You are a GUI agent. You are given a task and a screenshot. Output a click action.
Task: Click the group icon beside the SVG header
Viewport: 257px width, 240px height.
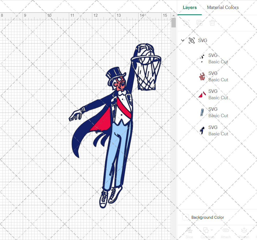(x=192, y=40)
